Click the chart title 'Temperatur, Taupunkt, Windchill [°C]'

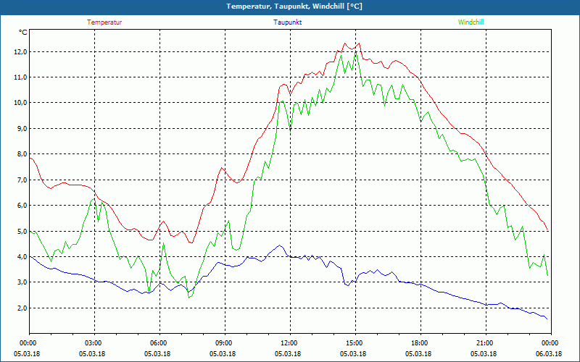coord(294,7)
